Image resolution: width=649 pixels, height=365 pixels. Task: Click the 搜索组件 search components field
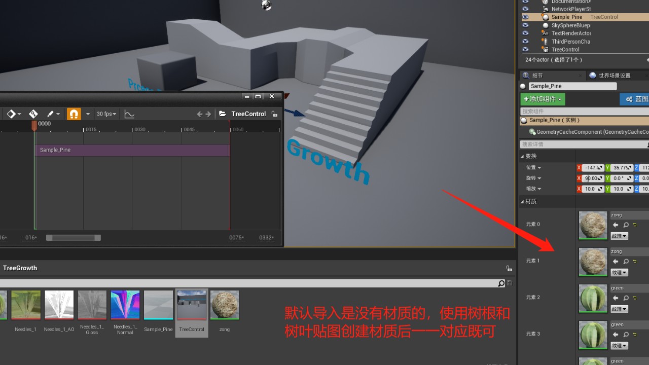585,111
